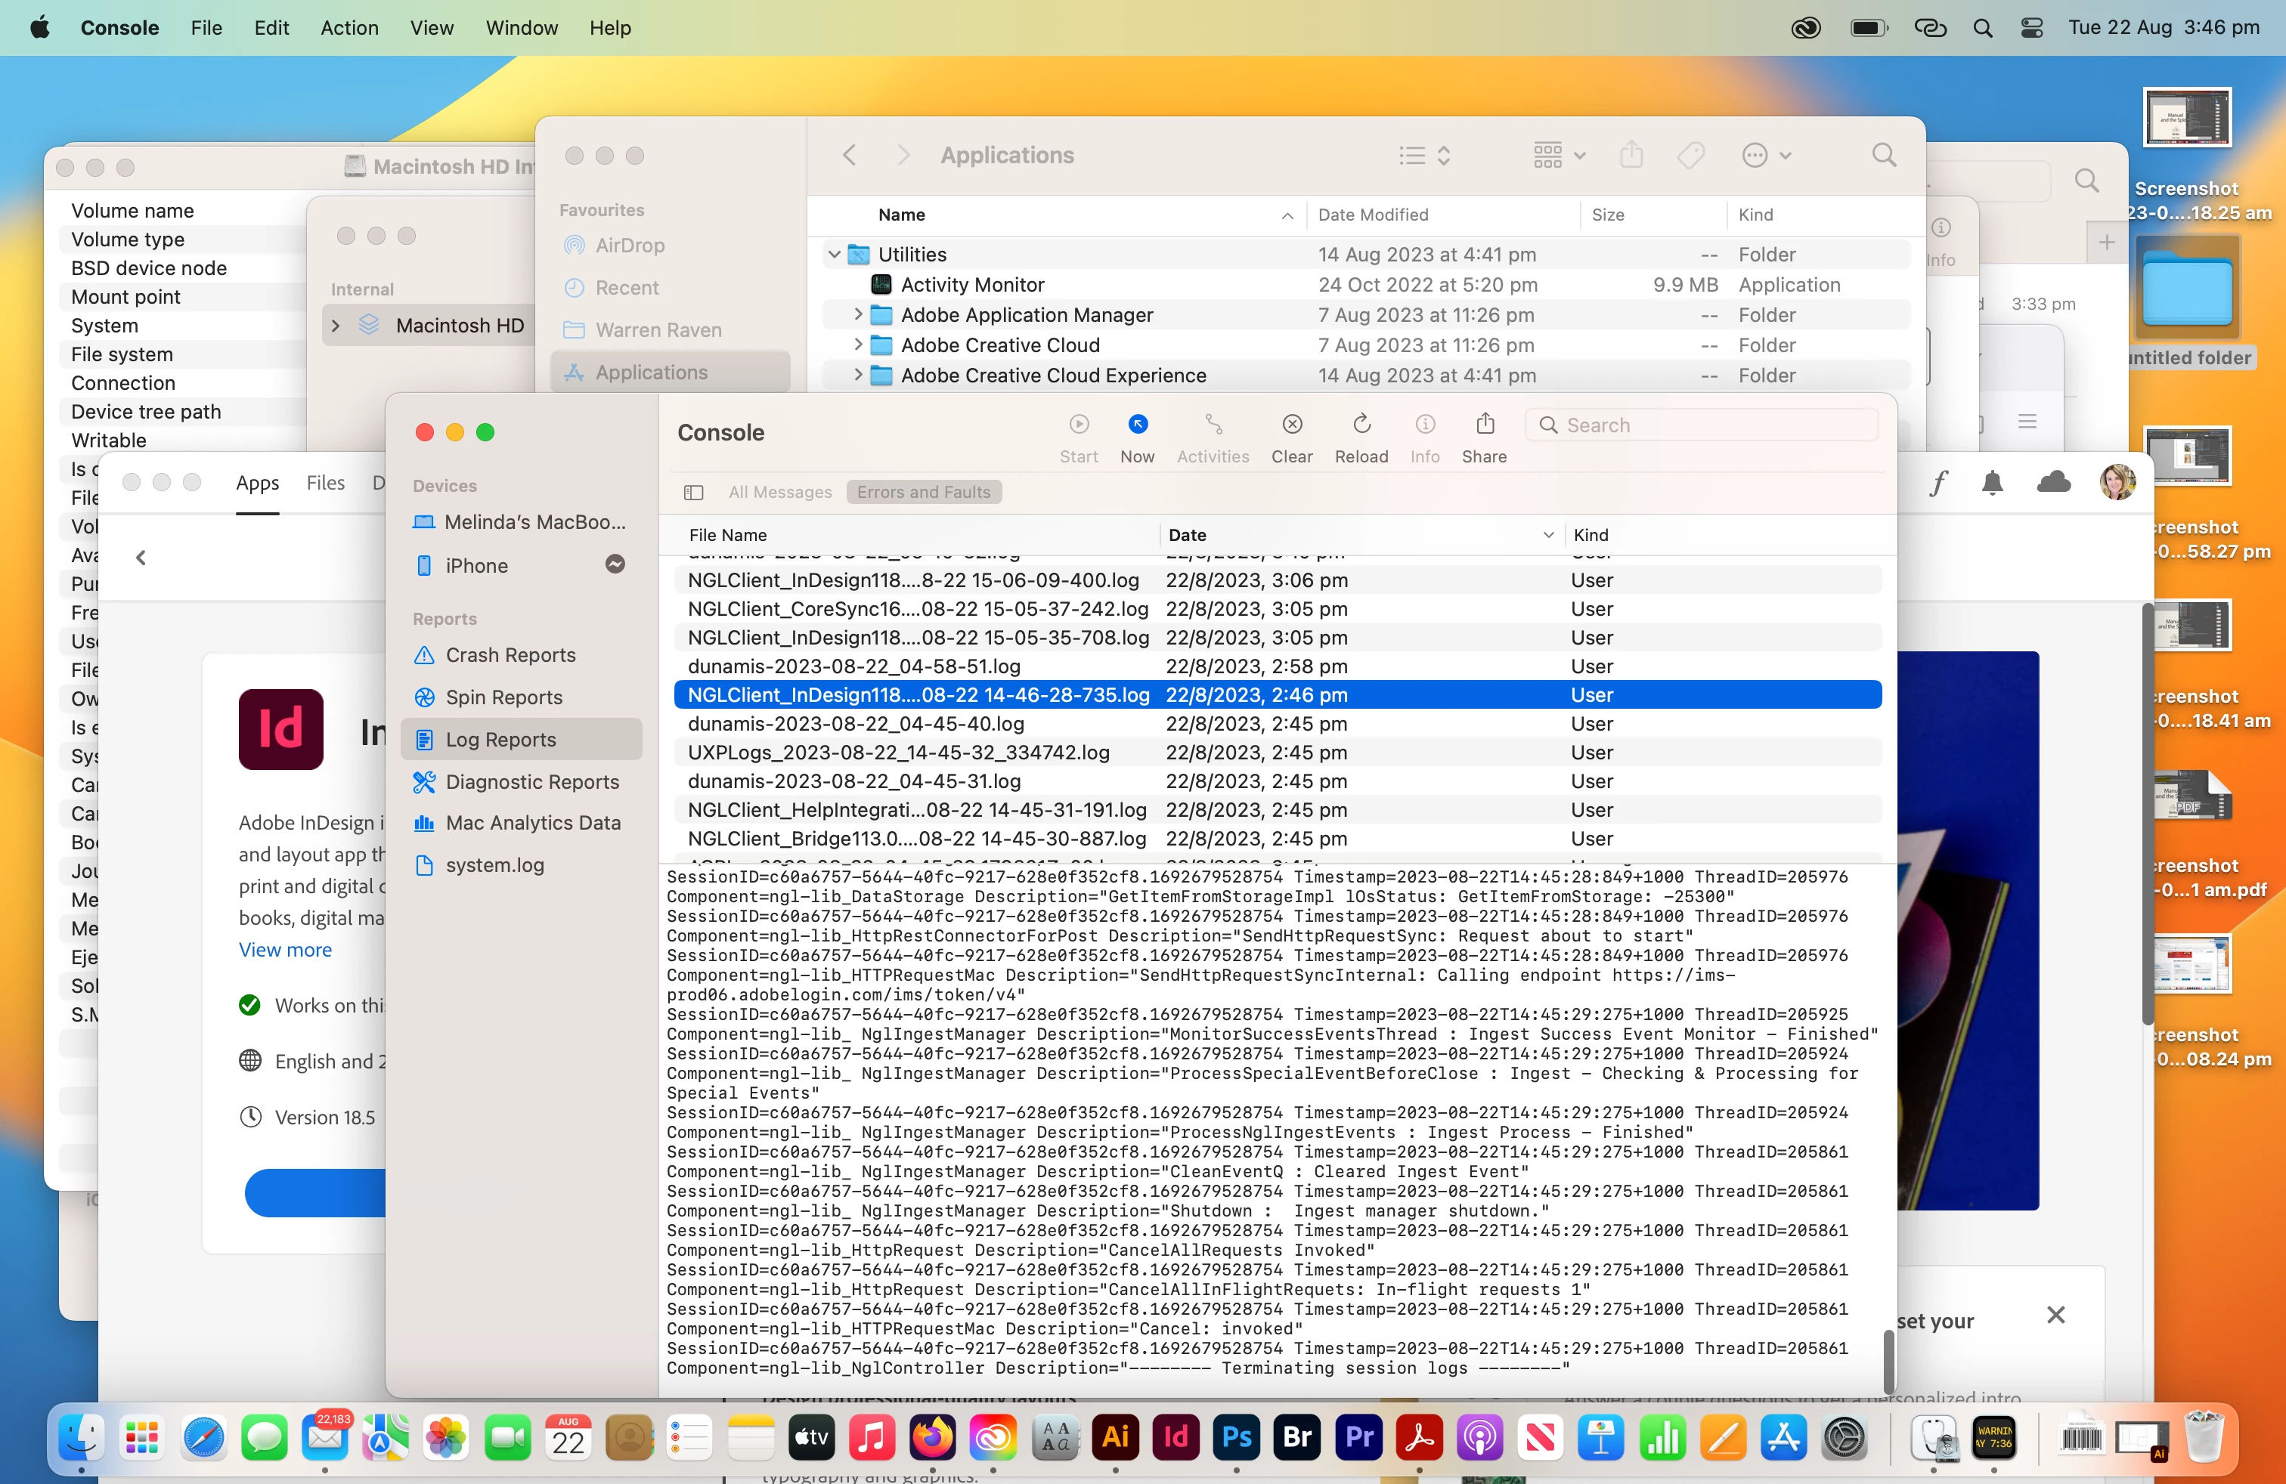Click the Clear icon in Console toolbar
Viewport: 2286px width, 1484px height.
(x=1292, y=425)
